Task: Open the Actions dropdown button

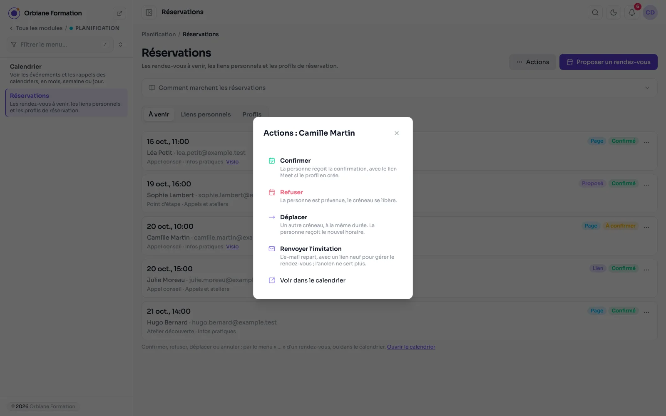Action: [x=532, y=62]
